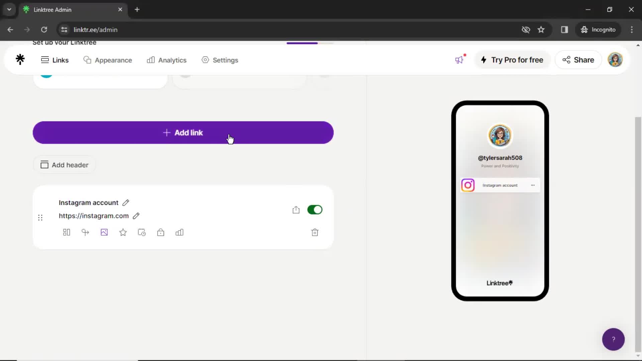Toggle the Linktree logo visibility at bottom
The width and height of the screenshot is (642, 361).
(500, 283)
